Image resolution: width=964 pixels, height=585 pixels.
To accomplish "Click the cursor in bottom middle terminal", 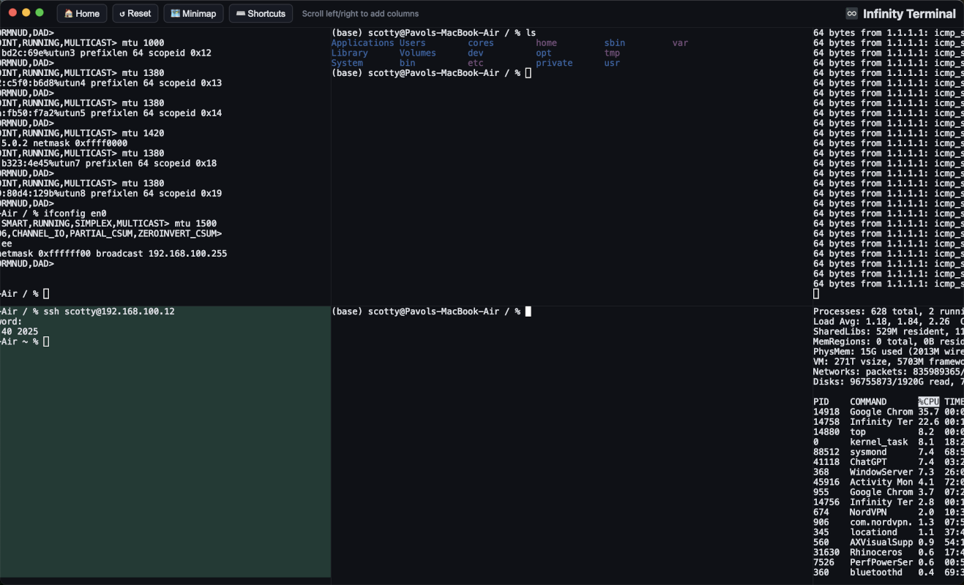I will (x=528, y=312).
